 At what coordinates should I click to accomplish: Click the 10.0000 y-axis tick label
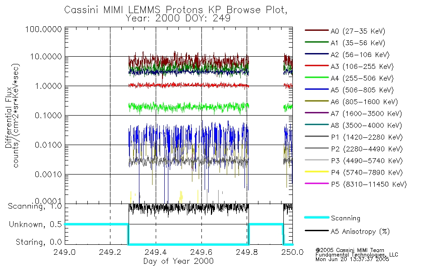(46, 57)
